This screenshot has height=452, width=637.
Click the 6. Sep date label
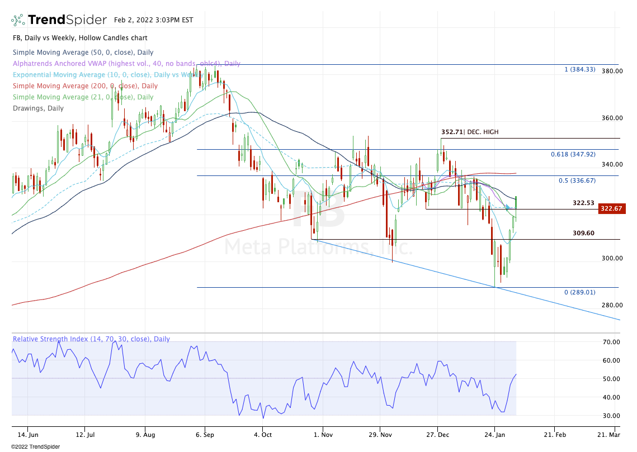205,435
